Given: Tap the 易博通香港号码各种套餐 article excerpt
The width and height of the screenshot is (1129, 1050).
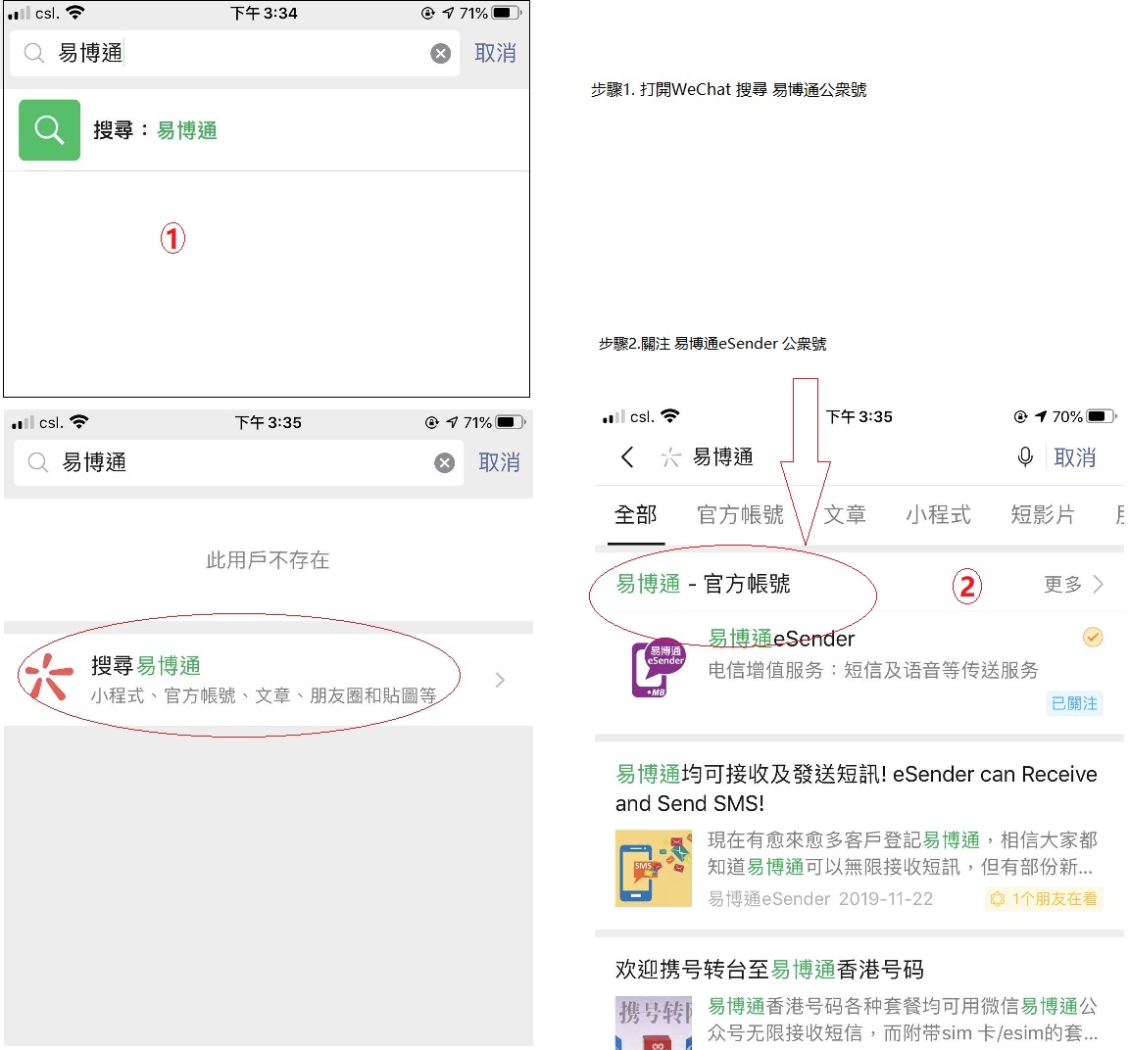Looking at the screenshot, I should tap(903, 1020).
